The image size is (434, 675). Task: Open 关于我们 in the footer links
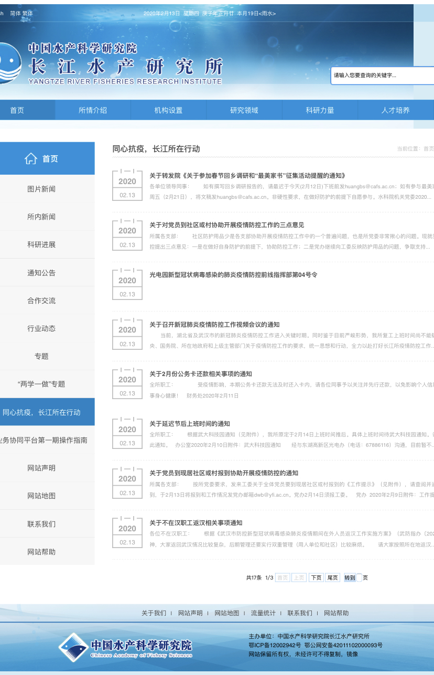pos(154,613)
